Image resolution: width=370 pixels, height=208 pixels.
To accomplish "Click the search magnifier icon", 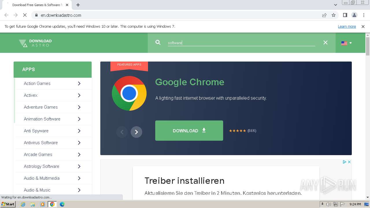I will [158, 42].
